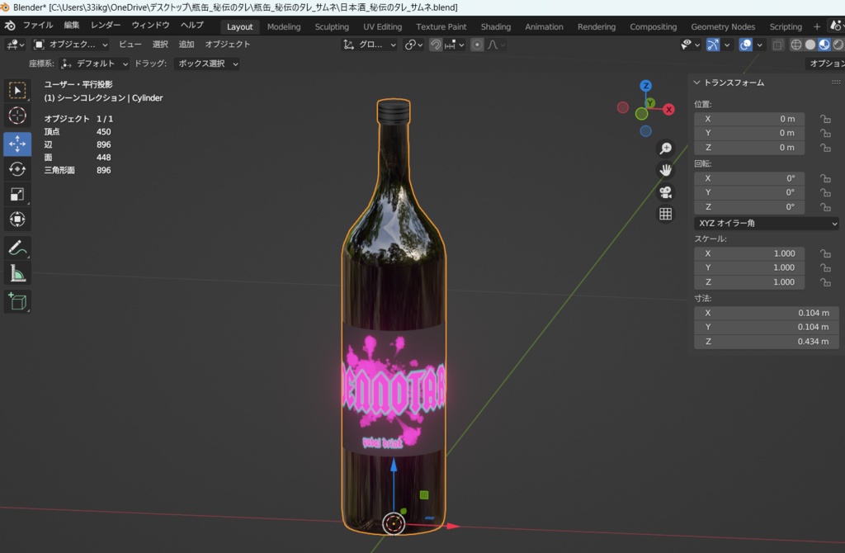Screen dimensions: 845x553
Task: Select wireframe viewport shading
Action: point(796,45)
